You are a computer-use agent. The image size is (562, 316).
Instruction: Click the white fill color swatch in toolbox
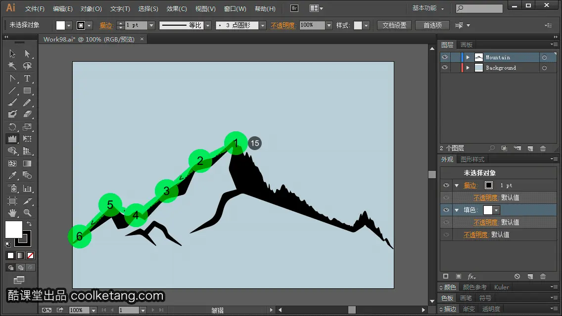click(x=14, y=229)
